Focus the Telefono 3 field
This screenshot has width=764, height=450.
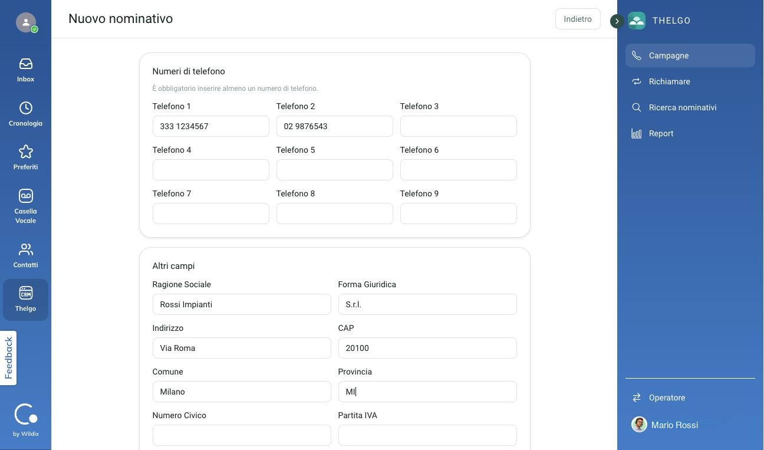pyautogui.click(x=459, y=126)
